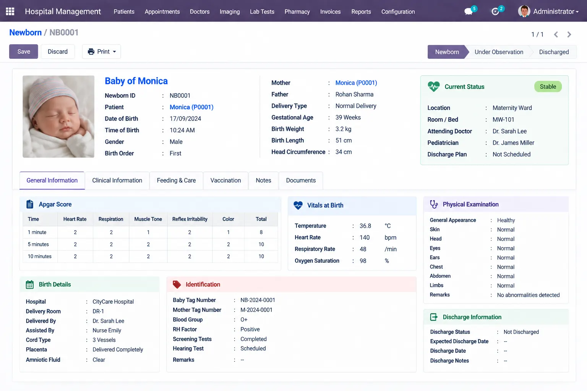
Task: Click the Discard button
Action: [58, 52]
